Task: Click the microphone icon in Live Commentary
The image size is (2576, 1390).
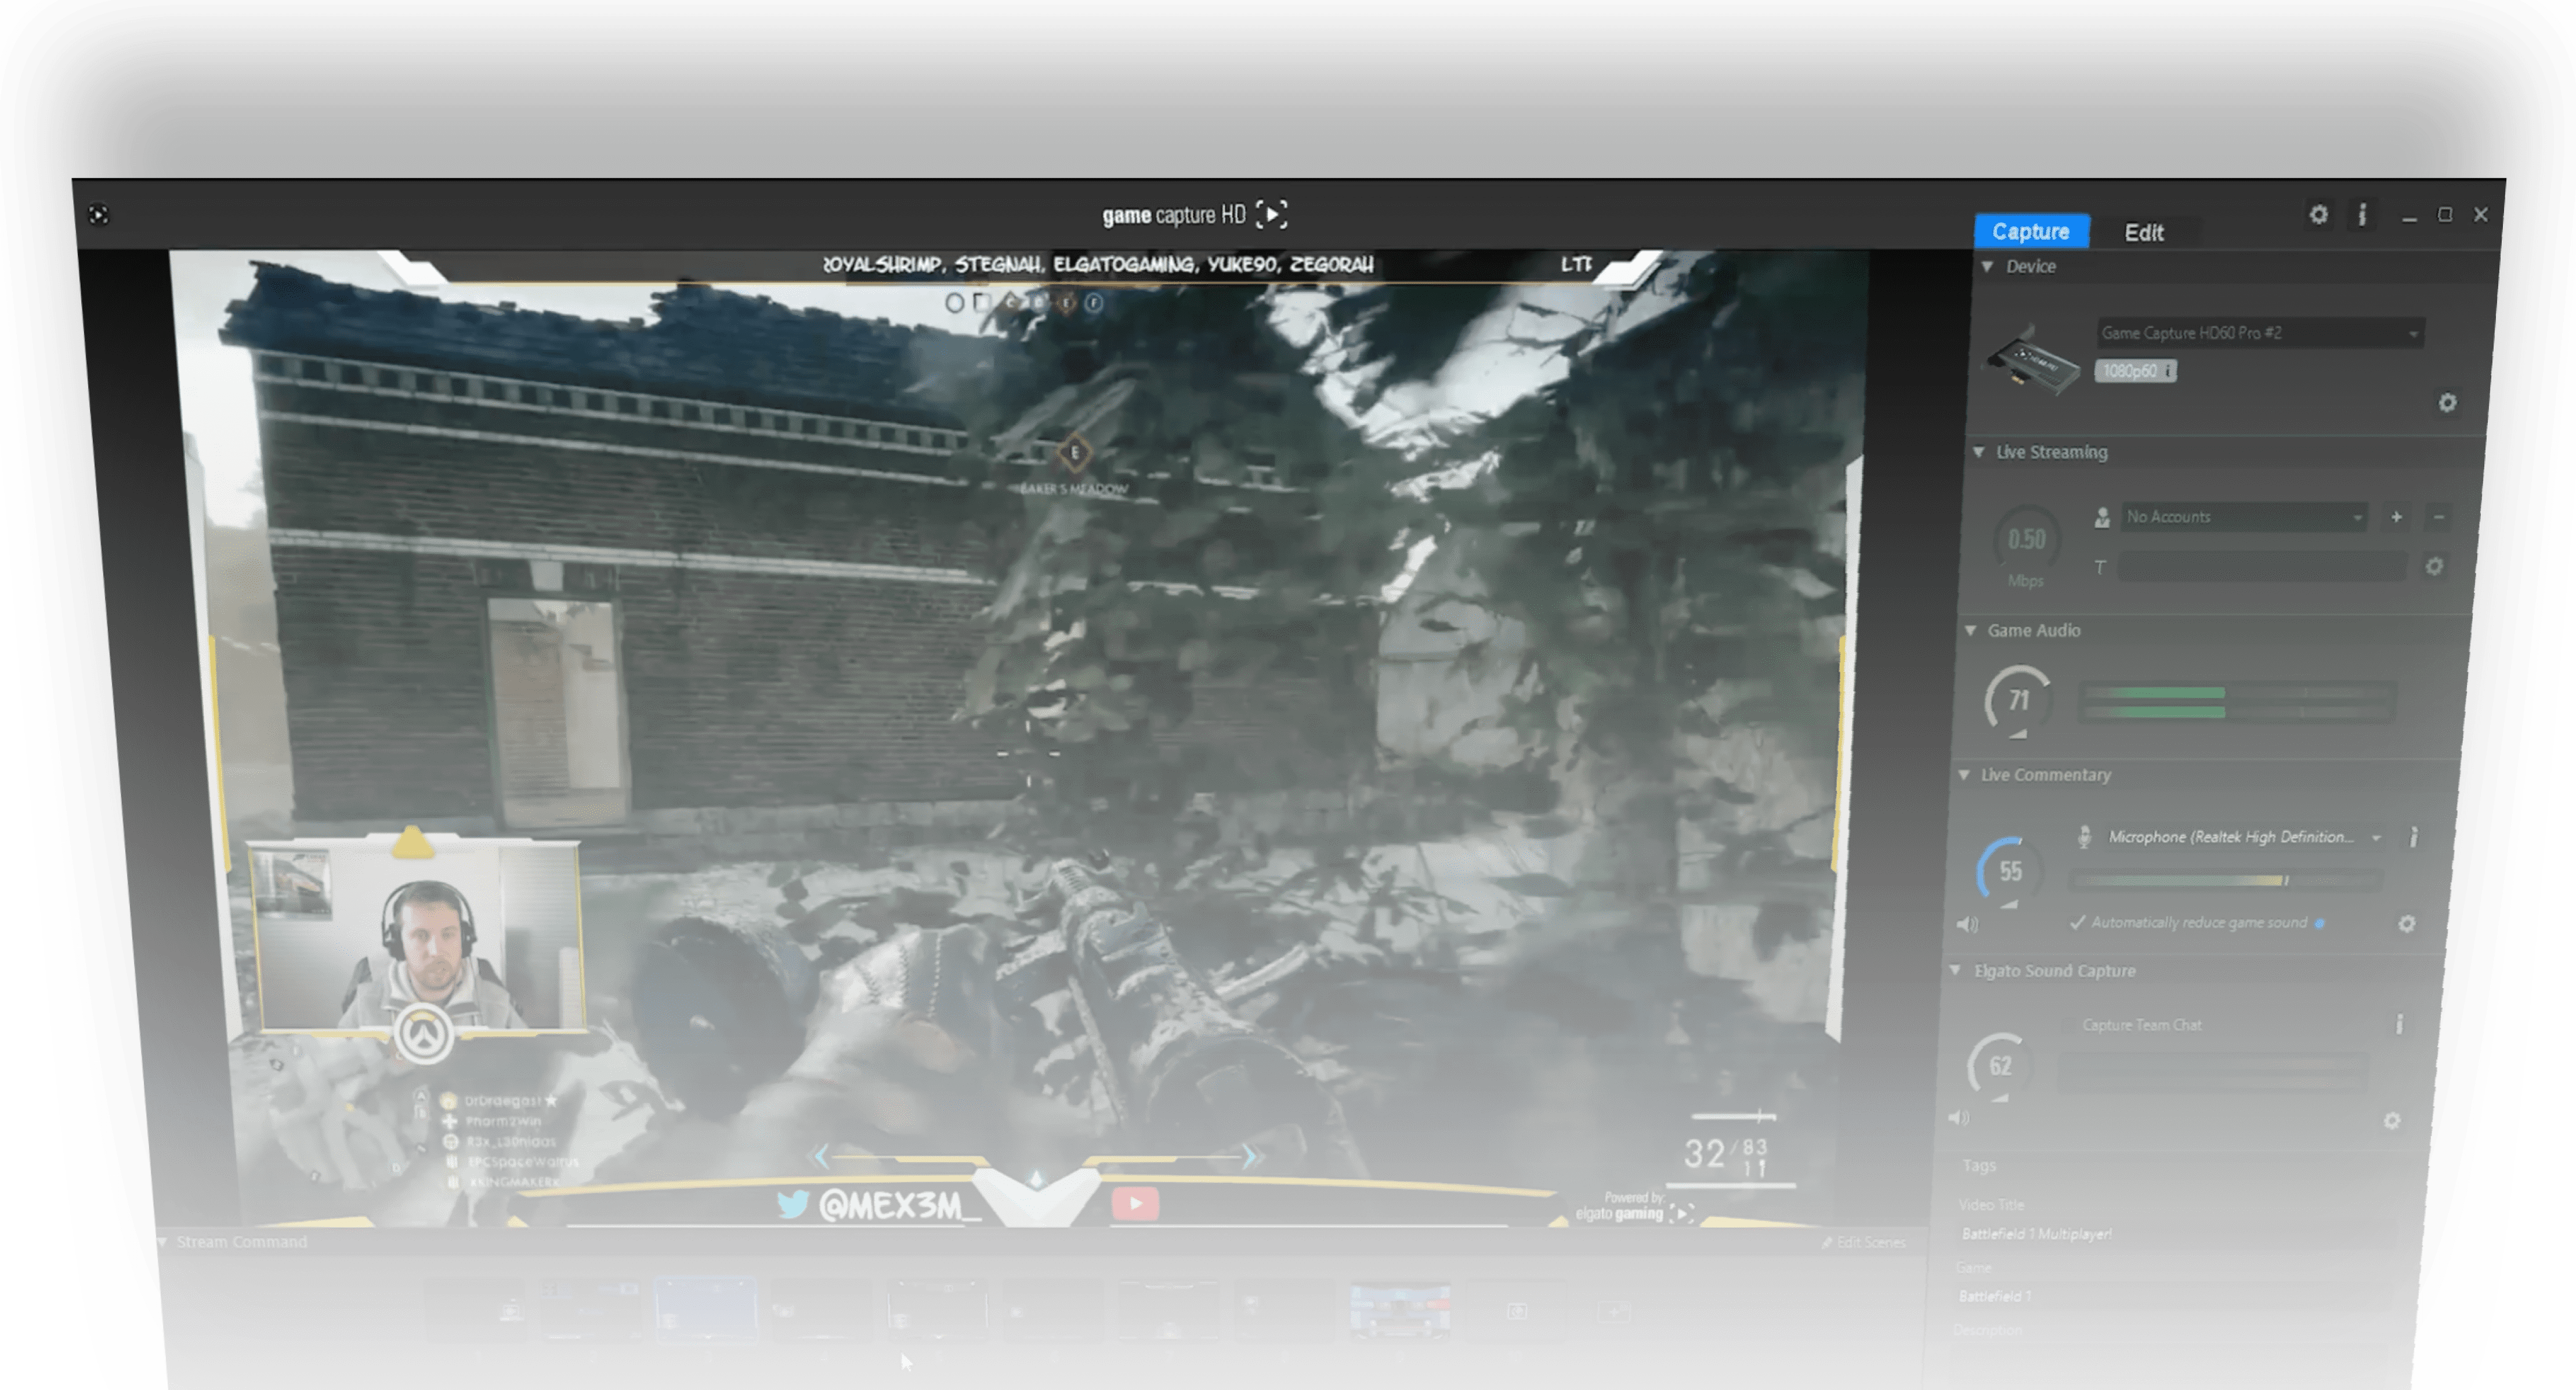Action: [x=2084, y=837]
